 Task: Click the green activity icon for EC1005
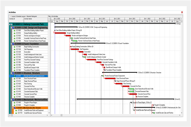point(15,30)
